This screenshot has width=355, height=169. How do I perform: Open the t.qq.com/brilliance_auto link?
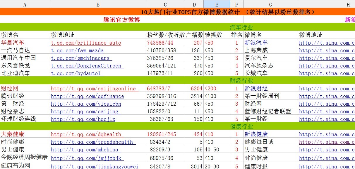[x=86, y=43]
